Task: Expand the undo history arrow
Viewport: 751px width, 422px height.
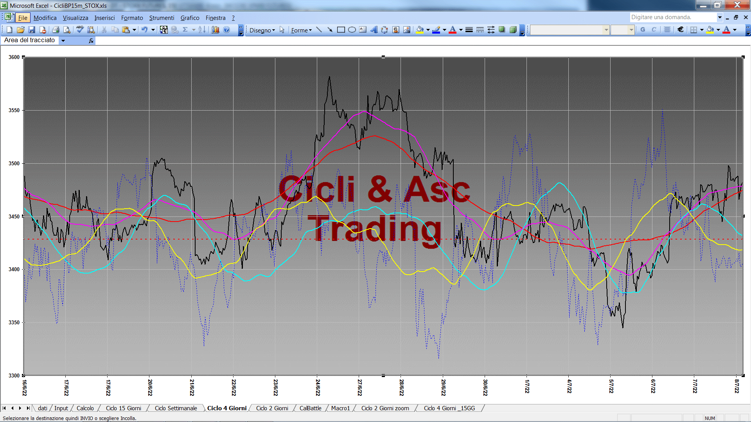Action: click(153, 30)
